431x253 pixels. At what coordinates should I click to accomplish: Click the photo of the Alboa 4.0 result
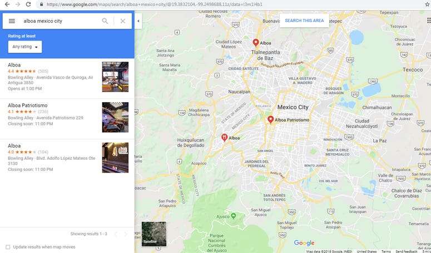tap(115, 158)
